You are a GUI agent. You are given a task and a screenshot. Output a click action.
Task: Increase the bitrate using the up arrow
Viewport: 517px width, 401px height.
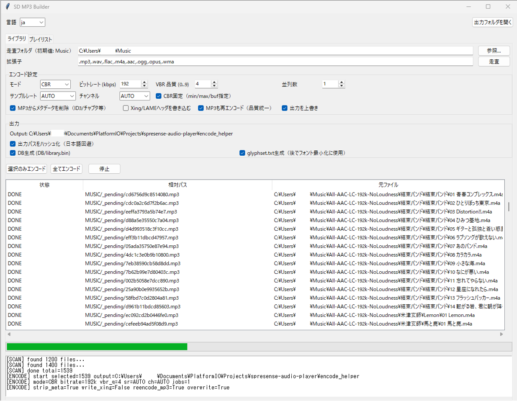(x=144, y=82)
